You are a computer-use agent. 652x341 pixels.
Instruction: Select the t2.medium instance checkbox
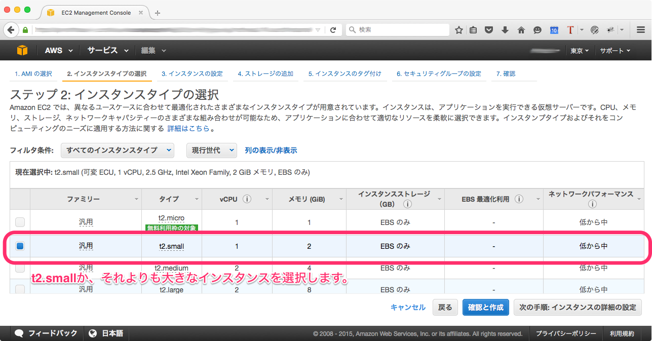pyautogui.click(x=20, y=268)
